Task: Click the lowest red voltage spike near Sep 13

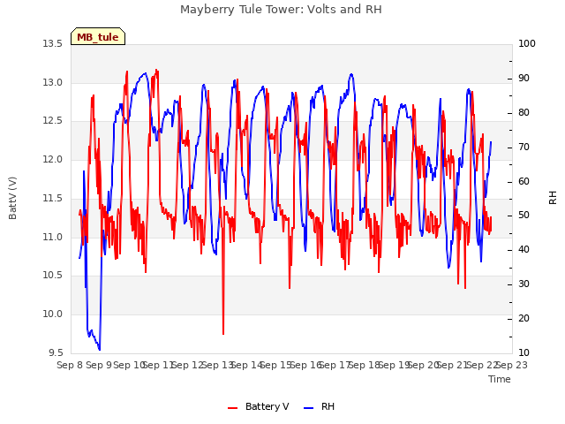Action: [x=223, y=334]
